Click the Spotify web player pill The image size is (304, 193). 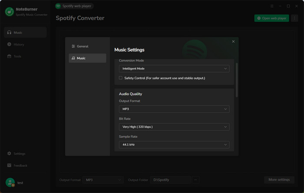point(74,6)
